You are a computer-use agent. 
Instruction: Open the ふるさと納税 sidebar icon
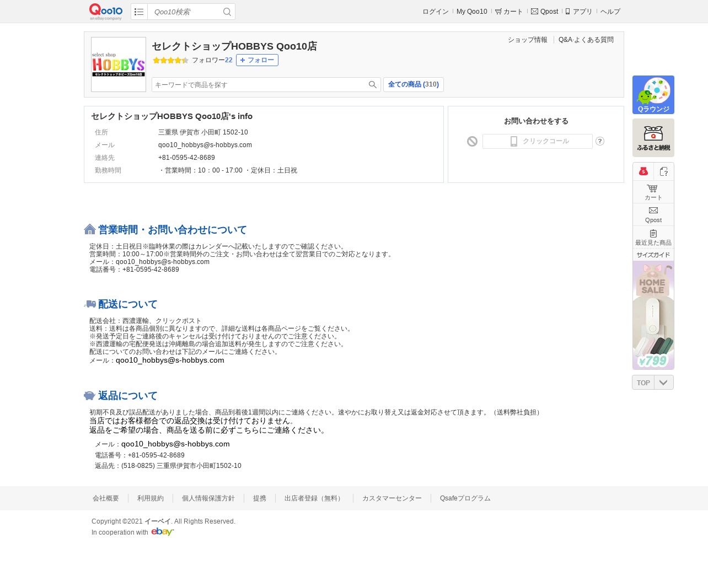[x=653, y=138]
